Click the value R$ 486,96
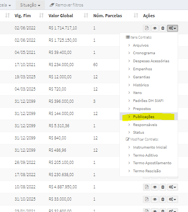The height and width of the screenshot is (212, 188). click(57, 150)
